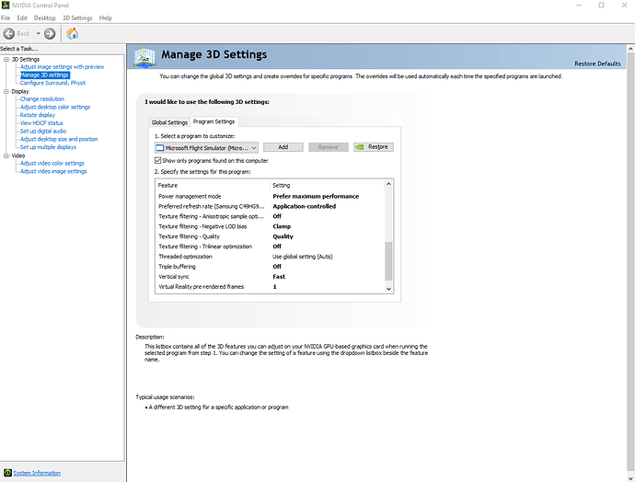Click the System Information icon at bottom left
This screenshot has width=635, height=482.
[6, 473]
